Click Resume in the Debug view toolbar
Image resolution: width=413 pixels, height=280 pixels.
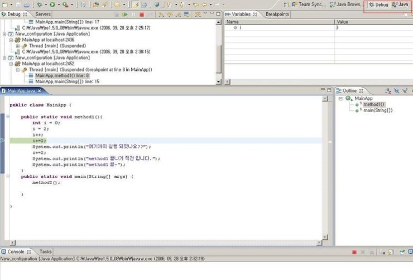tap(125, 14)
